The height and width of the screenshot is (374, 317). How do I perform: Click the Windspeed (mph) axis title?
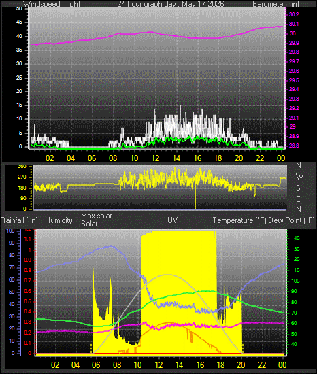click(52, 4)
